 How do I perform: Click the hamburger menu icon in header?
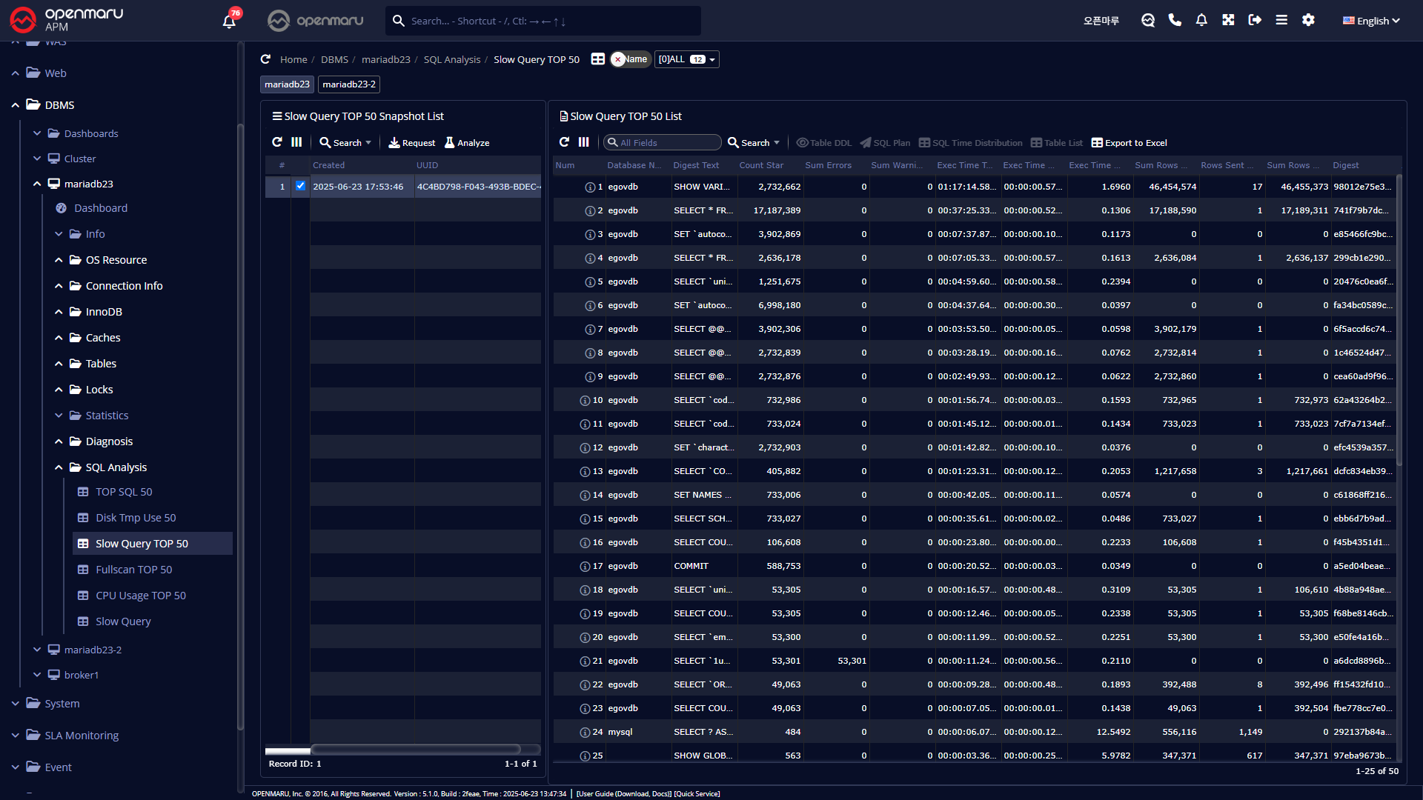point(1281,20)
